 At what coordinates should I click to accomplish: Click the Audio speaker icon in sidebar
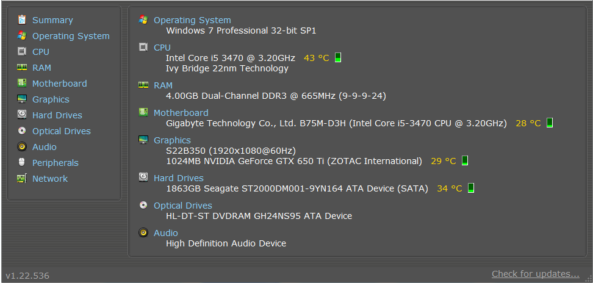point(22,146)
